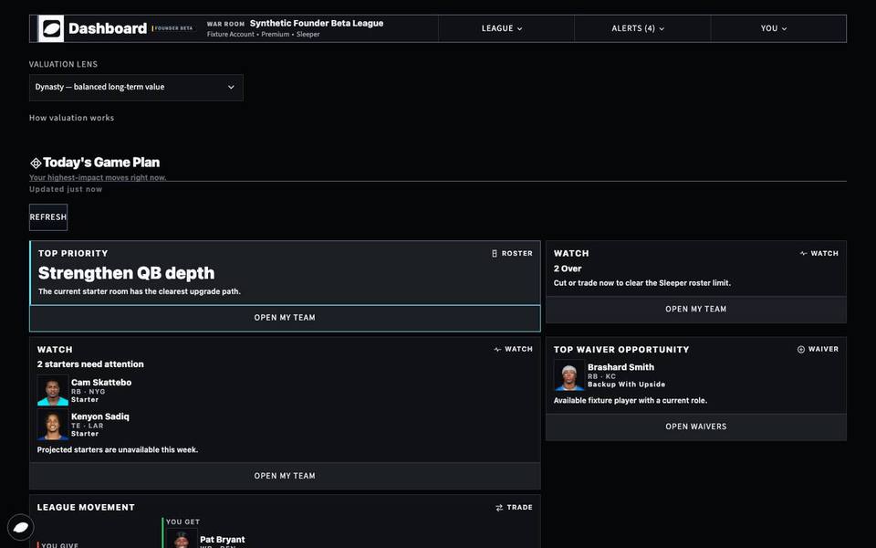
Task: Click the 2 starters need attention text
Action: pyautogui.click(x=90, y=364)
